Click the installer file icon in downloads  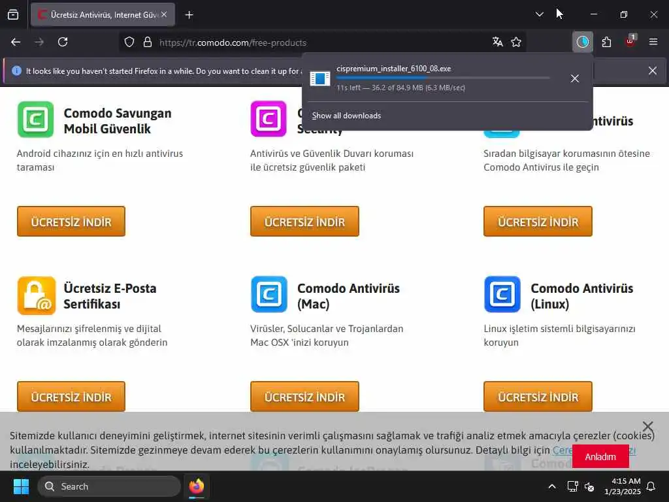320,78
